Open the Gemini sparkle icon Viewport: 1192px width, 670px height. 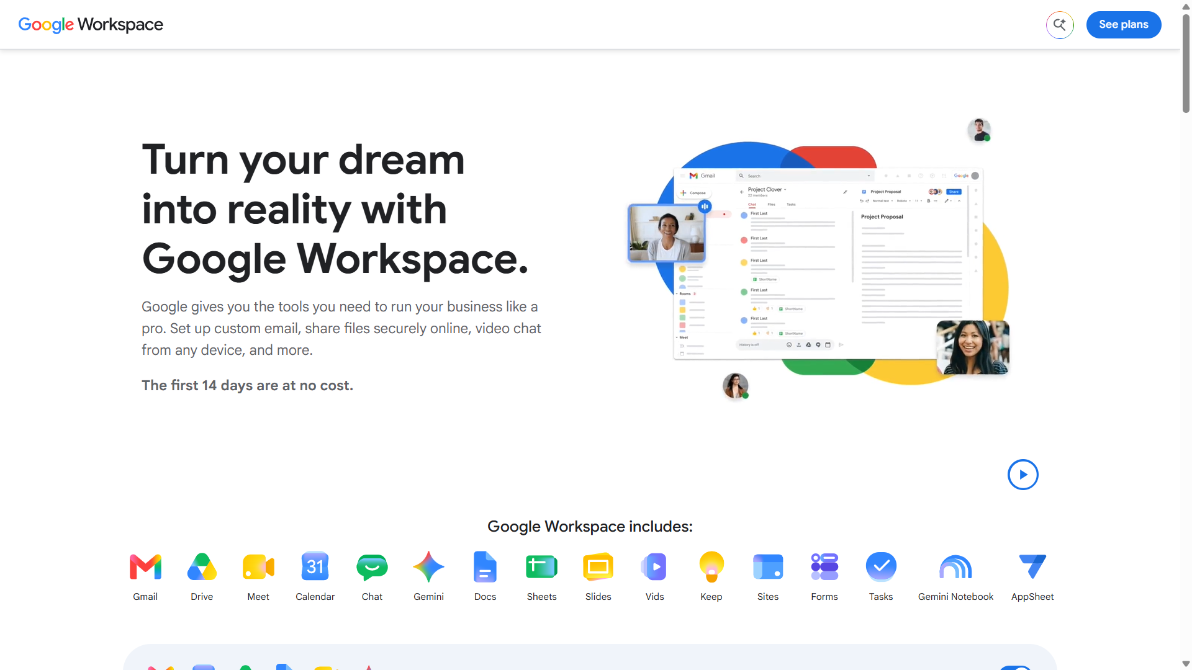(428, 566)
